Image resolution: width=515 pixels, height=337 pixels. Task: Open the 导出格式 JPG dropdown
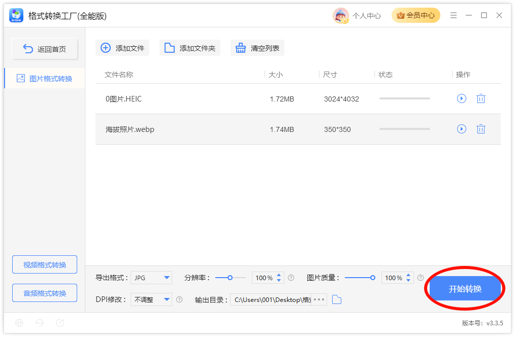click(x=151, y=278)
